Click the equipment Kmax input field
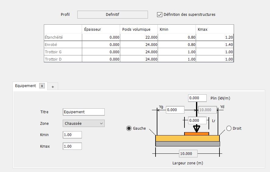 tap(72, 146)
